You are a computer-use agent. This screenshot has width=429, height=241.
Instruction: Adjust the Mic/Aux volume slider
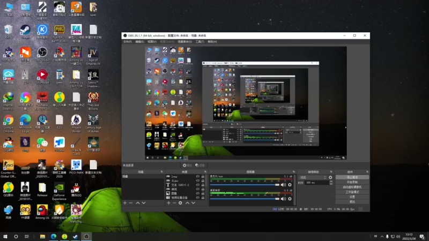[245, 185]
